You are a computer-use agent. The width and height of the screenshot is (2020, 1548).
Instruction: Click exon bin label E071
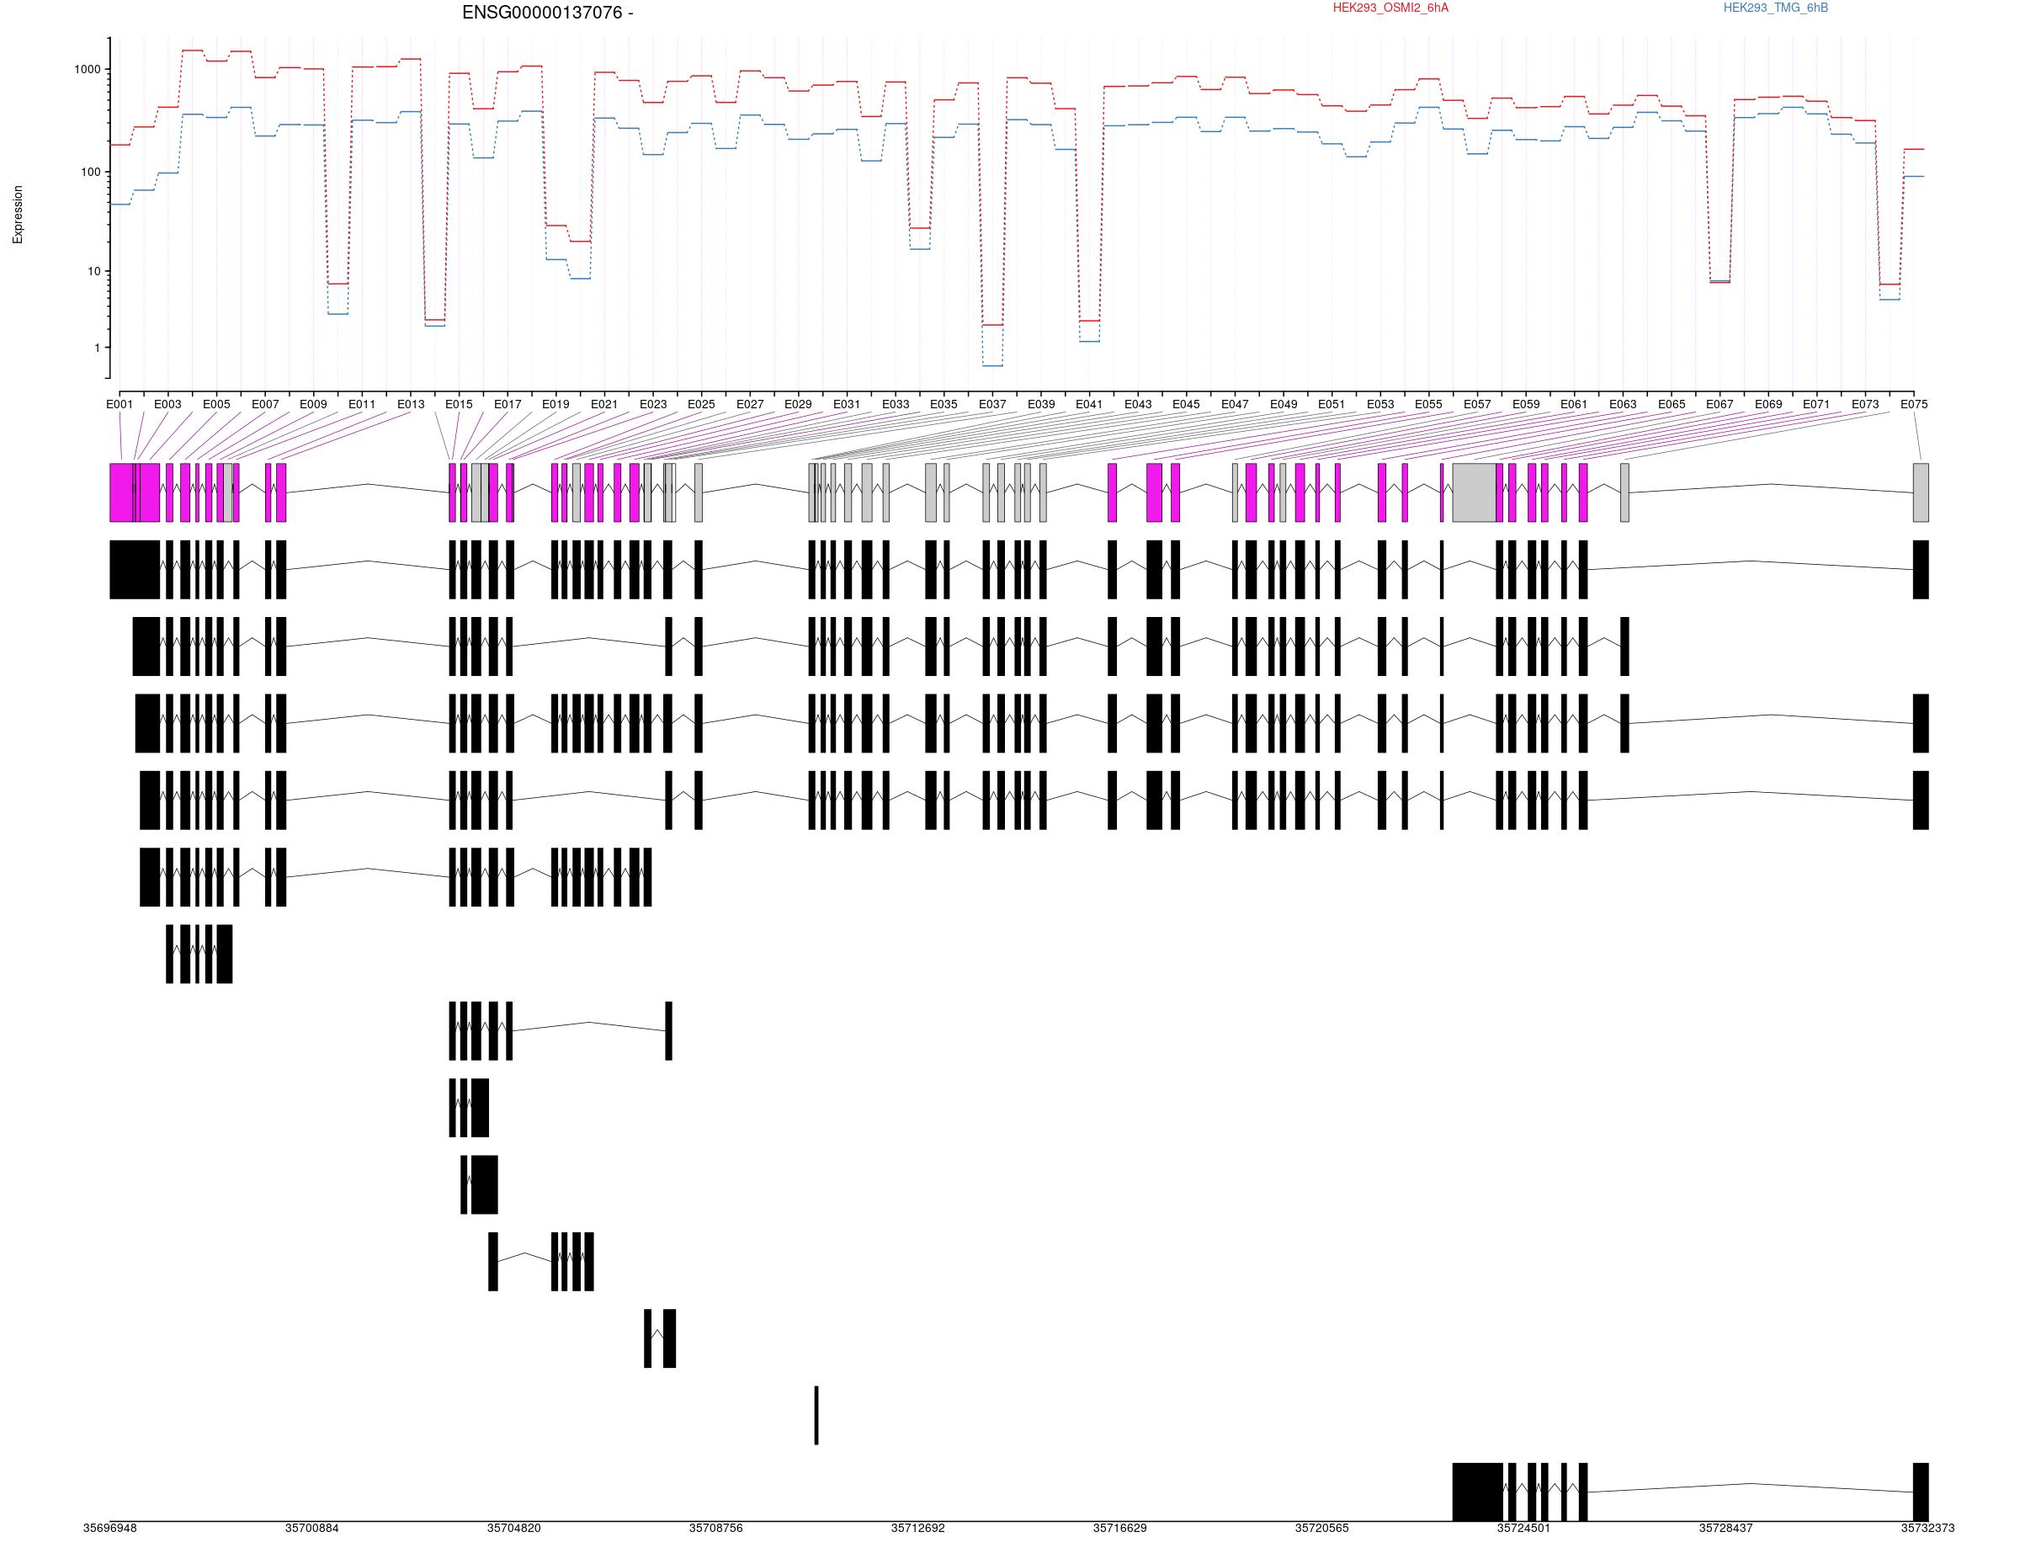coord(1816,405)
